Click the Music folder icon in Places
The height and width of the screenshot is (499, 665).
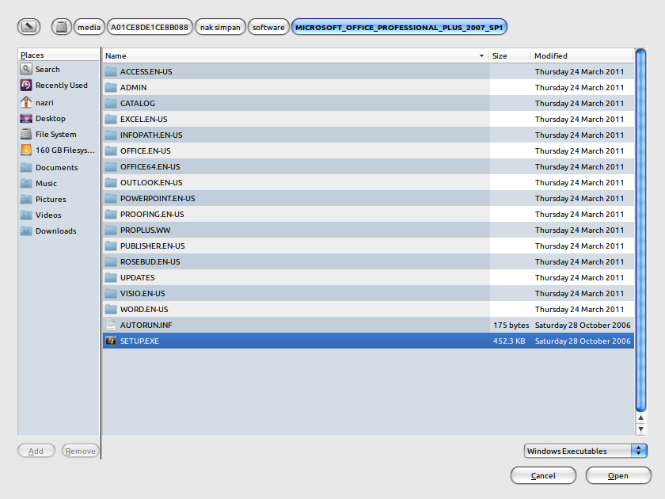pyautogui.click(x=26, y=183)
